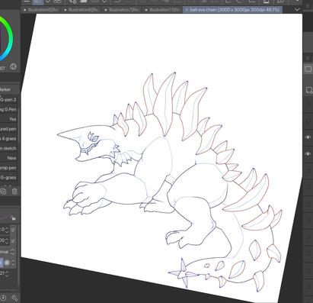Choose the sketch brush in sub tool list

(x=8, y=148)
